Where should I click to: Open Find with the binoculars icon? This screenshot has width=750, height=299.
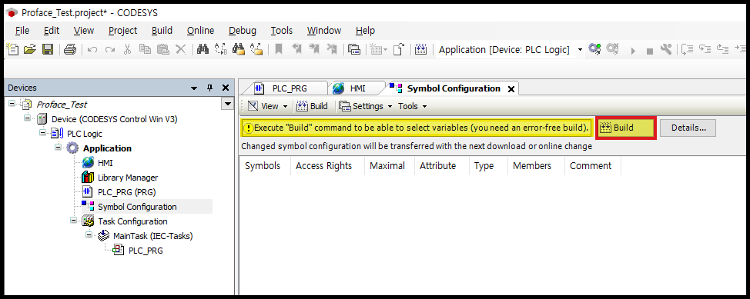pos(203,49)
